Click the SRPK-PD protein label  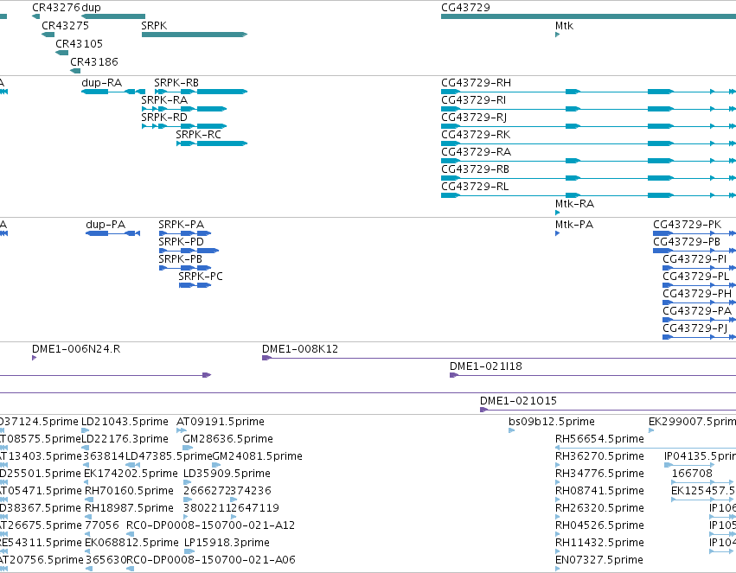point(181,242)
